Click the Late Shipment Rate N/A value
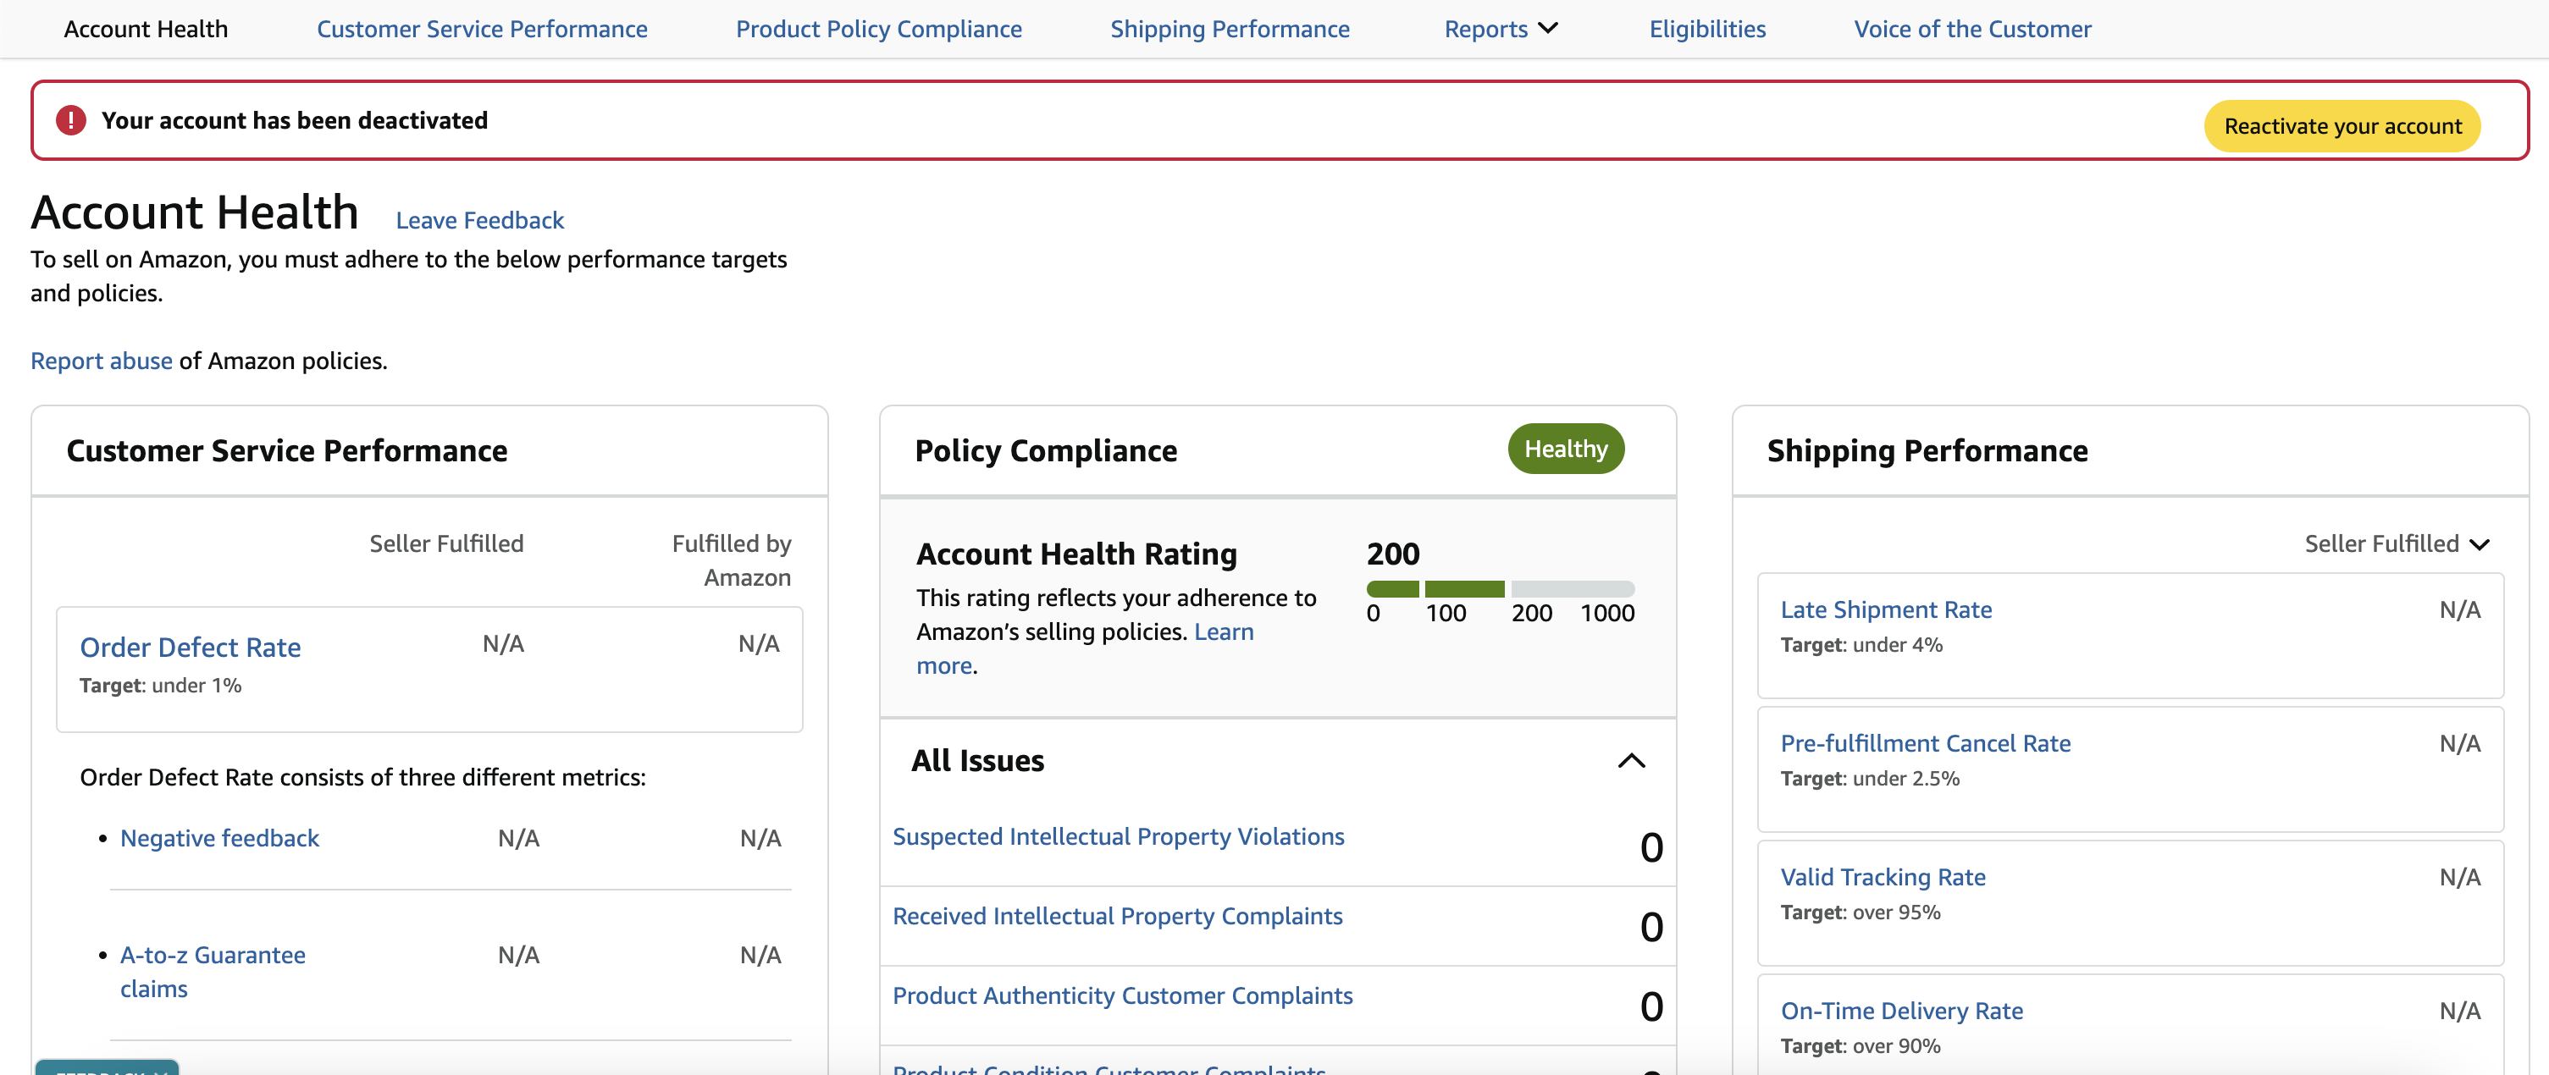The image size is (2549, 1075). (2460, 610)
